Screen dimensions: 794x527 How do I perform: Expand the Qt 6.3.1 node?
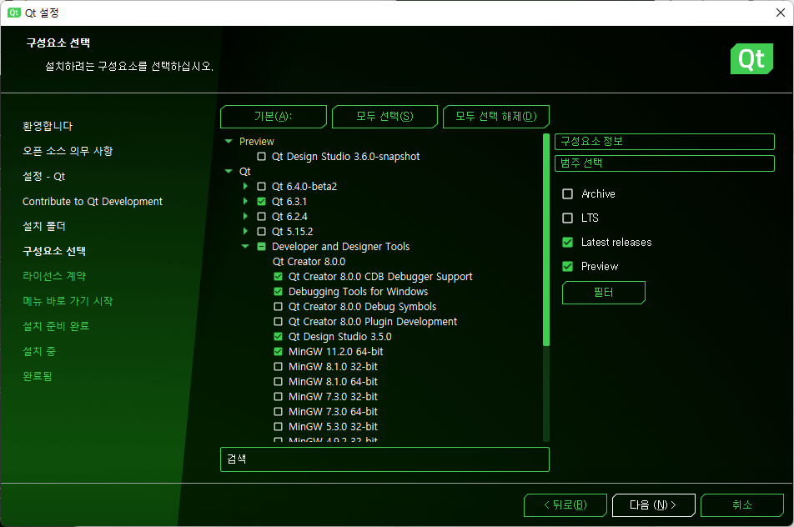[x=245, y=202]
